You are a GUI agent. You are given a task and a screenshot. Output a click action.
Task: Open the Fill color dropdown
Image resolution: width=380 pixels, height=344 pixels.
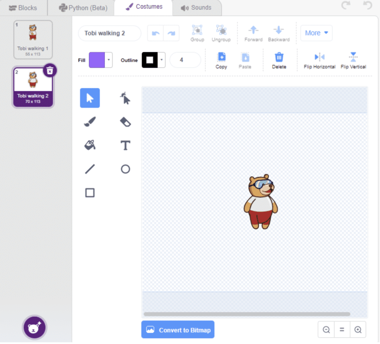pos(109,60)
